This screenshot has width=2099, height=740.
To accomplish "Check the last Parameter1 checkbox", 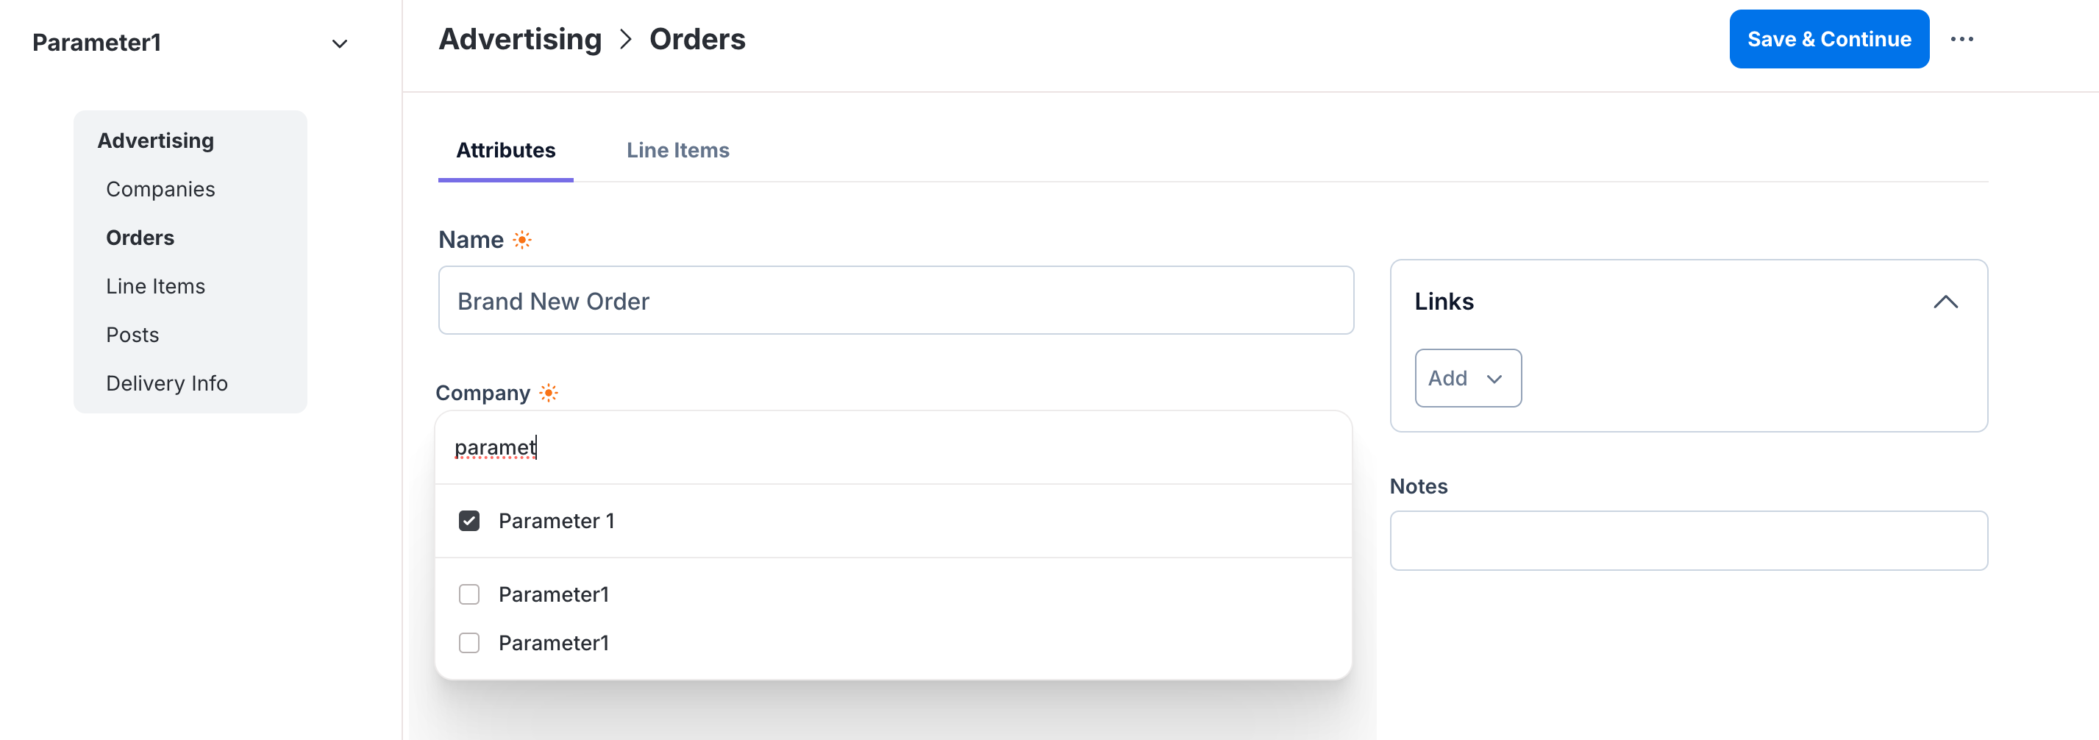I will [x=468, y=643].
